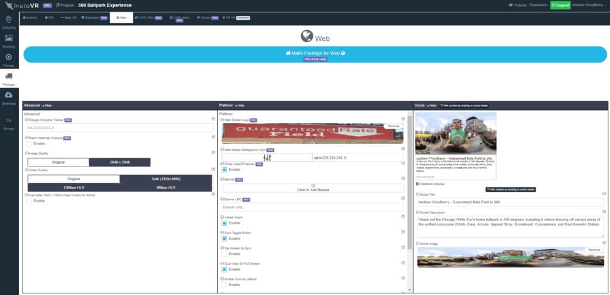
Task: Click Make Package for Web button
Action: click(x=315, y=54)
